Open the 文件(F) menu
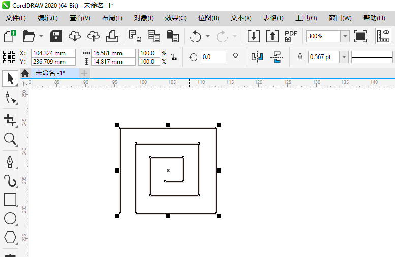The image size is (395, 257). tap(15, 18)
